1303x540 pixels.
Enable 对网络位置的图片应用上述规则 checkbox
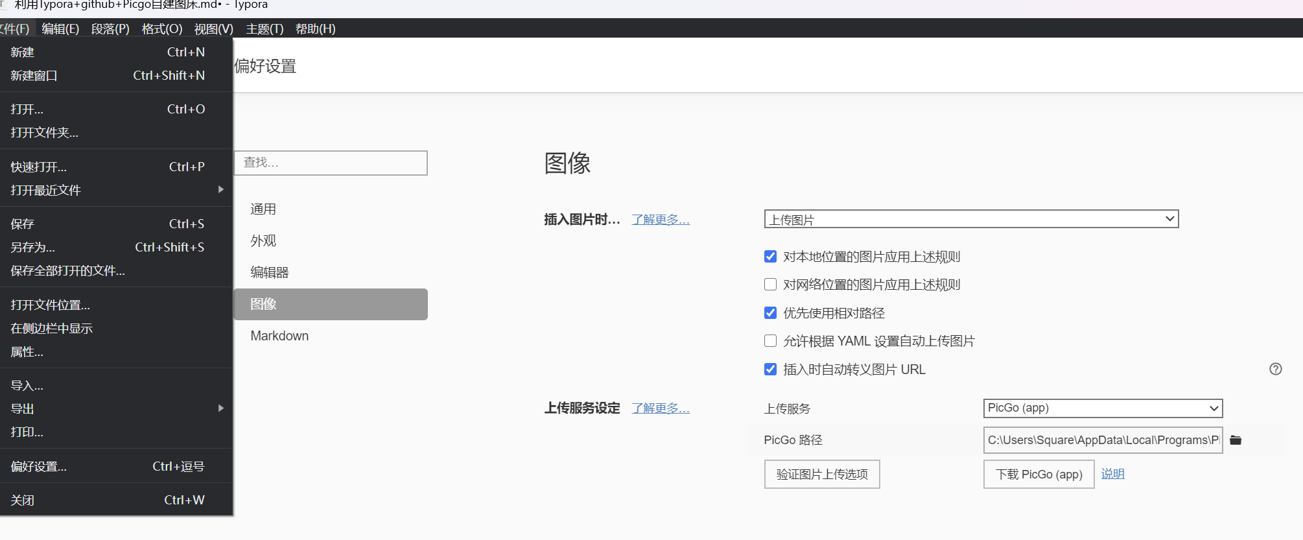(x=770, y=285)
